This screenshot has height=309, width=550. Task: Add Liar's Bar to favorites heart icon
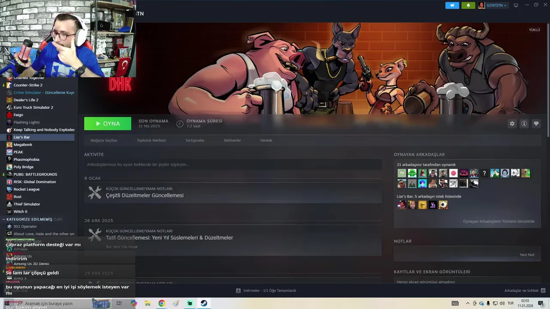536,124
